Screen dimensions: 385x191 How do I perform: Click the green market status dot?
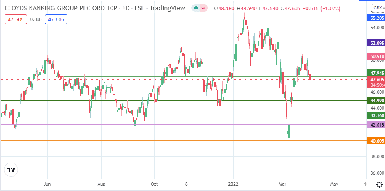point(196,8)
